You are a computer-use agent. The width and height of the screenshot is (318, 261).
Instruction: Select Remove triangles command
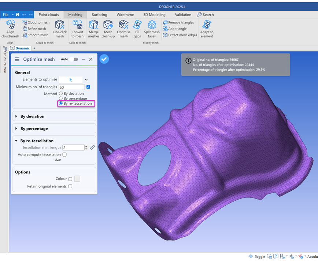178,22
